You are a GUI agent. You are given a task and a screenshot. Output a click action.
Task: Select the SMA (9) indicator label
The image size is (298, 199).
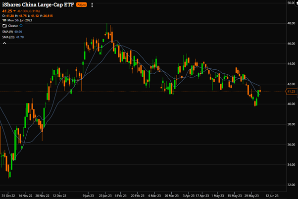(7, 32)
